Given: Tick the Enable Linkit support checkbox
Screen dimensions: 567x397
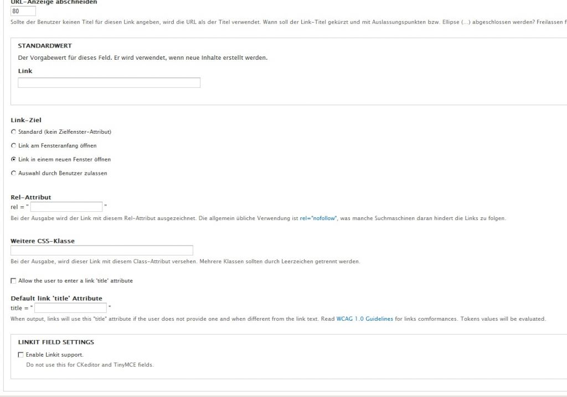Looking at the screenshot, I should (x=21, y=355).
